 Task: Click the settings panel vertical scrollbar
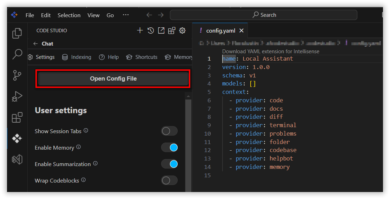coord(188,145)
